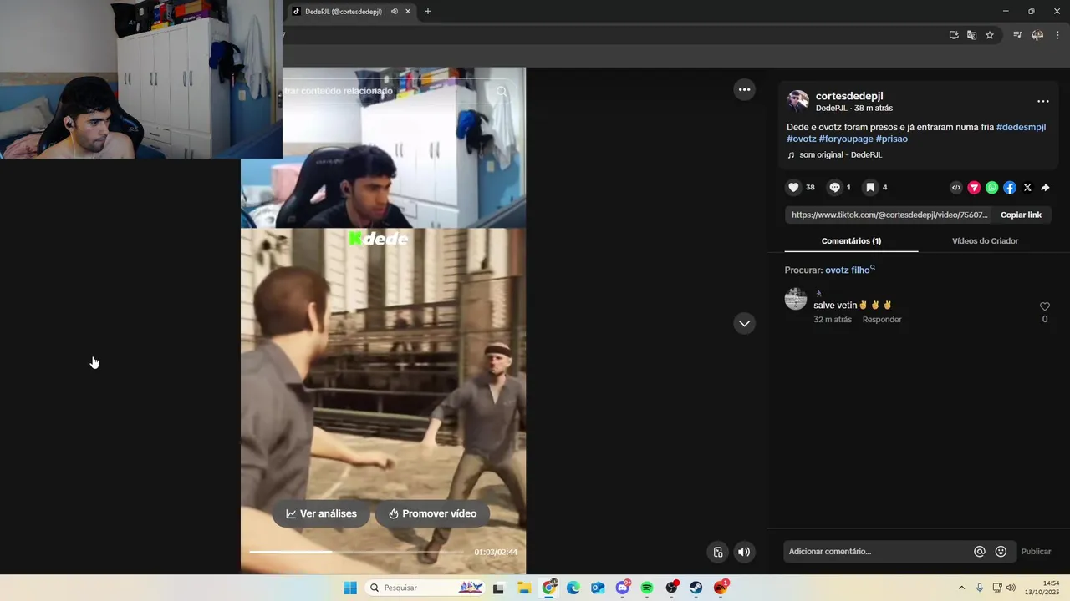The width and height of the screenshot is (1070, 601).
Task: Like the comment 'salve vetin'
Action: [x=1044, y=306]
